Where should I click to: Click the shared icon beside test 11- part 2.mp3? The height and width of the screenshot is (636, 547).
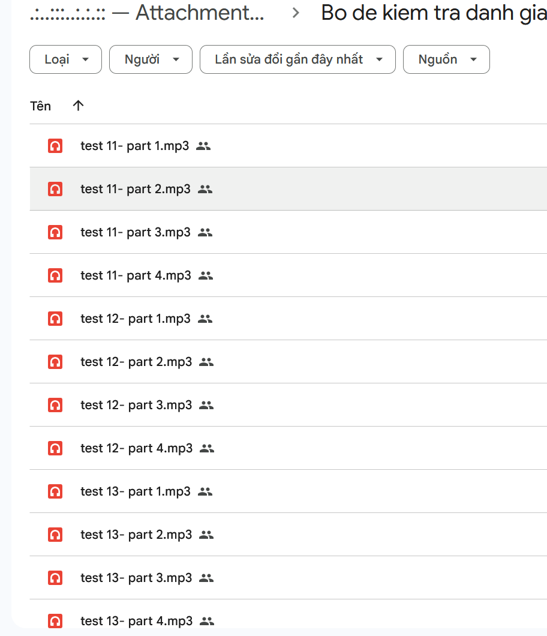click(x=205, y=189)
